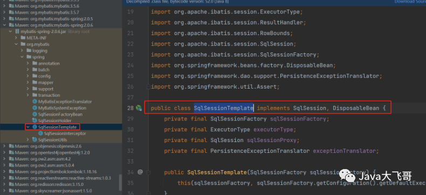The image size is (426, 195).
Task: Click line number 27 in the gutter
Action: click(x=130, y=97)
